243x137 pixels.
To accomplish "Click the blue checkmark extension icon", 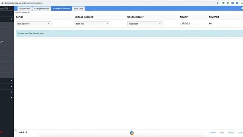I will click(237, 3).
